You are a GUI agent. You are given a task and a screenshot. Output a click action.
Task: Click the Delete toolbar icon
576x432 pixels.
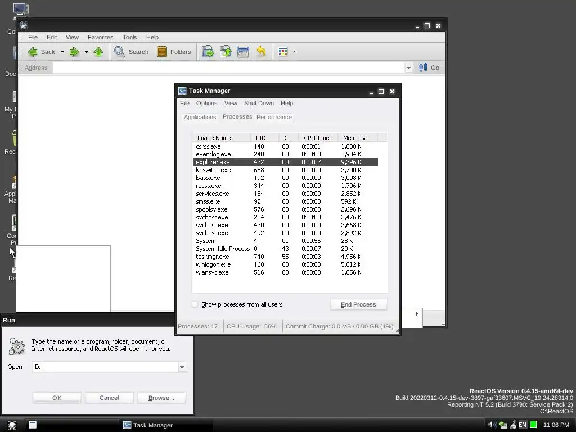tap(243, 52)
